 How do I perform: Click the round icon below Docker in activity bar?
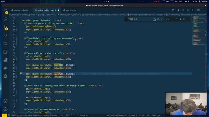coord(5,76)
